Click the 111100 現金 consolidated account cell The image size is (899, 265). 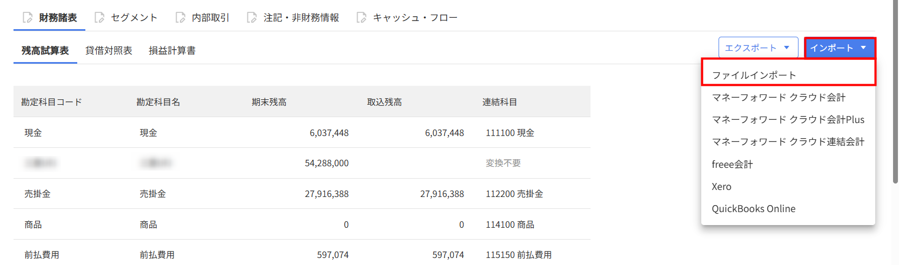[509, 133]
